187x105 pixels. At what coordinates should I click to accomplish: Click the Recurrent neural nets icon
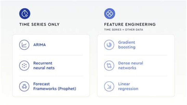point(24,66)
